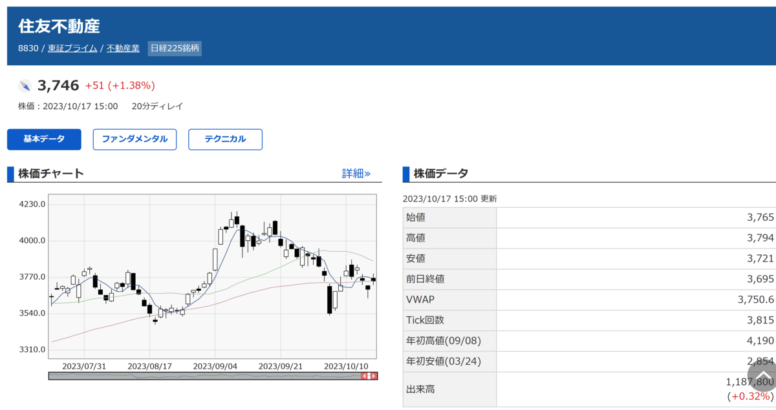Click the year high value 4,190
The width and height of the screenshot is (776, 410).
[760, 341]
